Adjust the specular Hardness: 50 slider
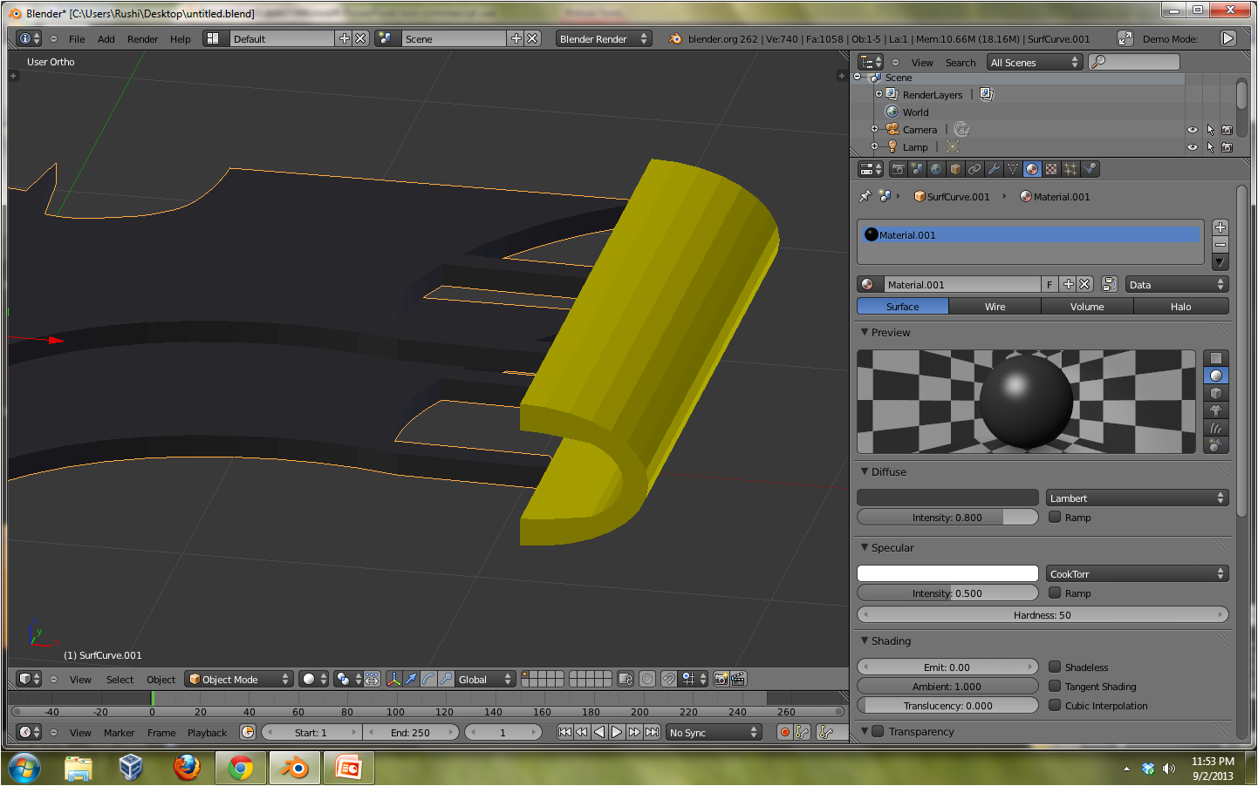1258x786 pixels. 1043,614
